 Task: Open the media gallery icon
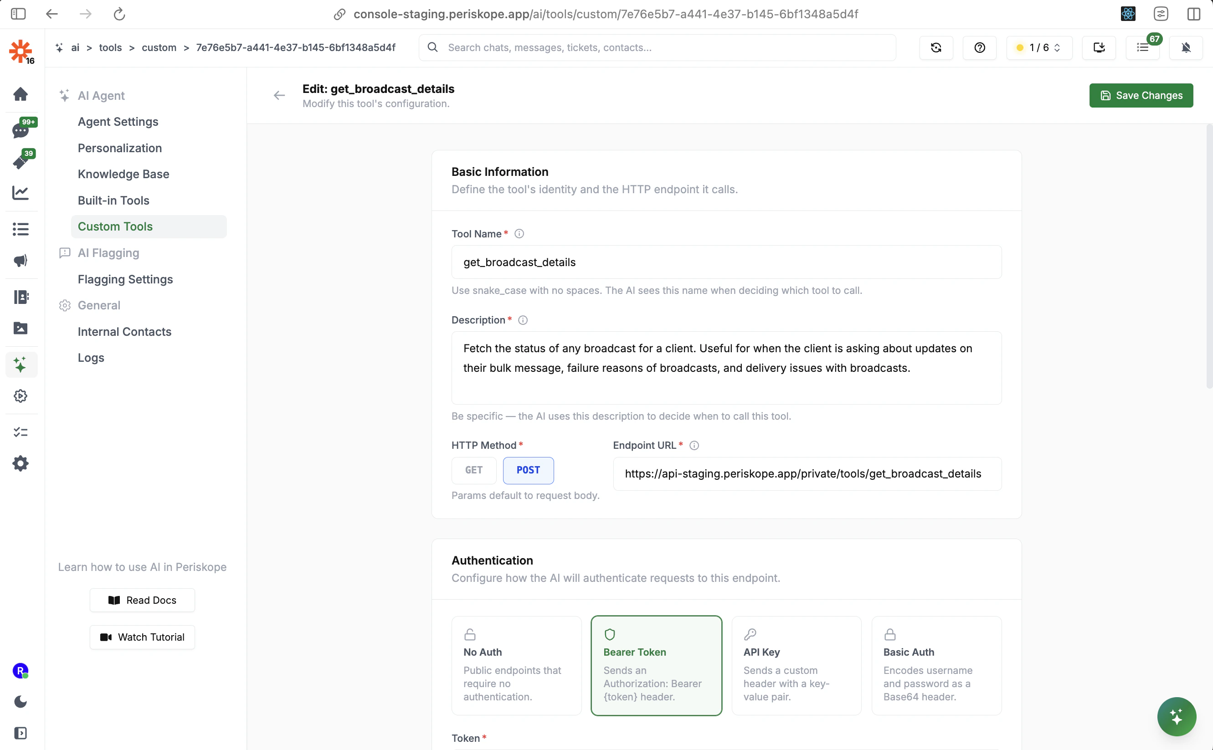click(21, 328)
